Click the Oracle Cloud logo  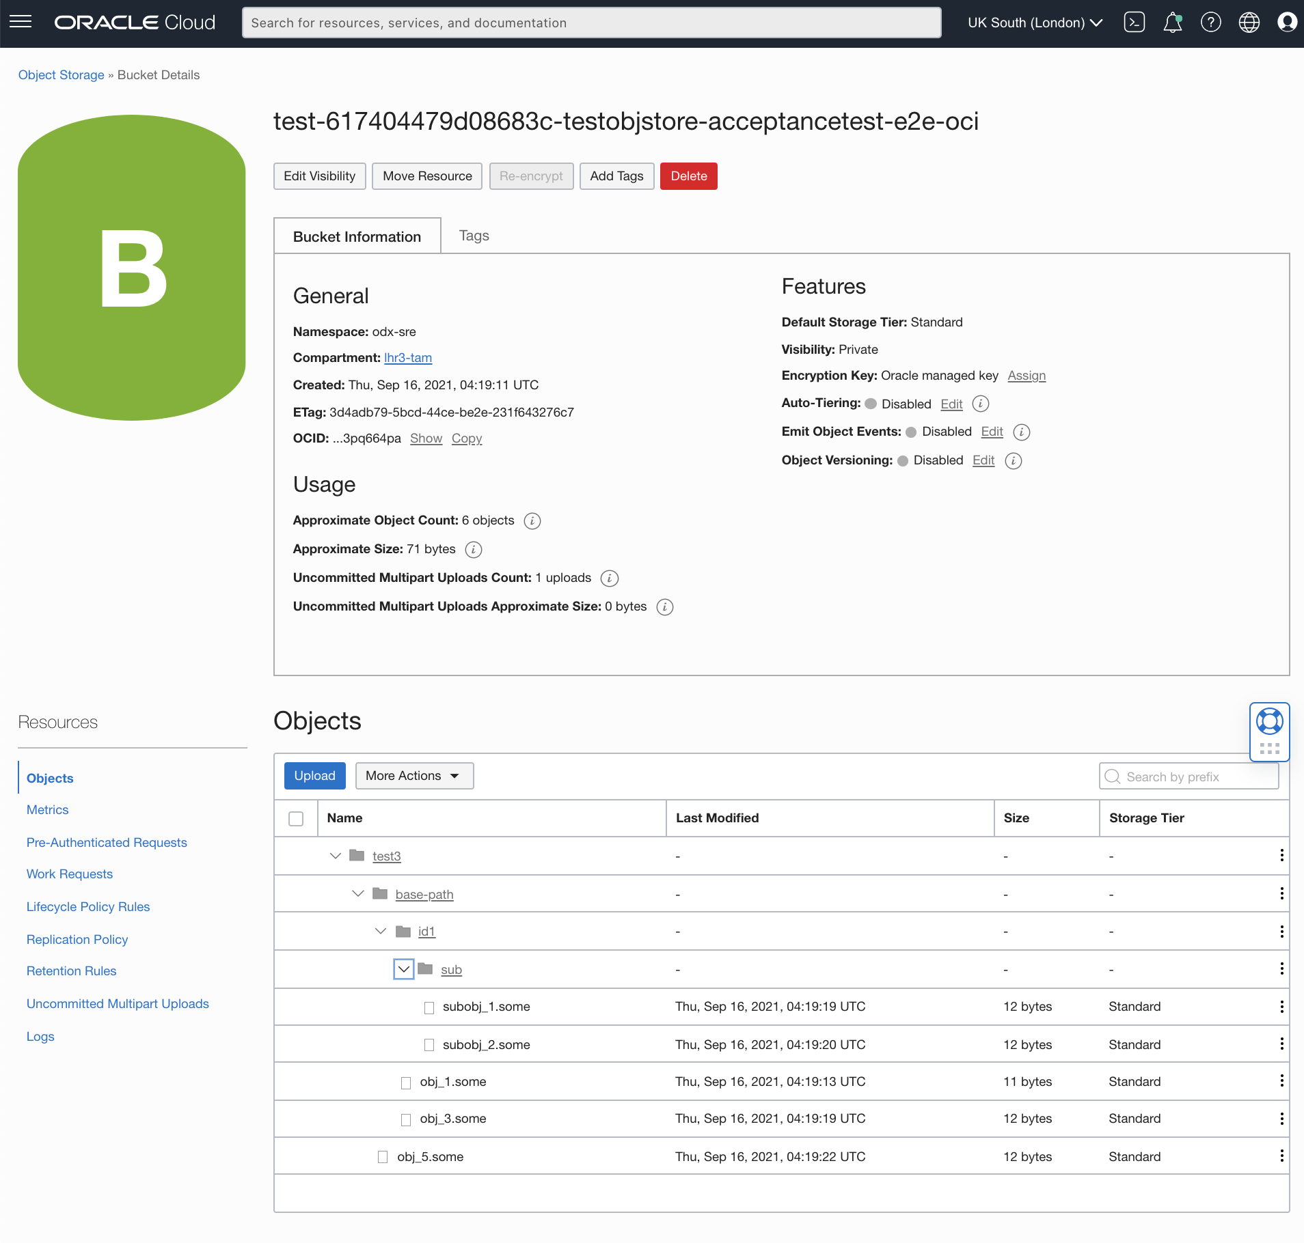tap(135, 23)
